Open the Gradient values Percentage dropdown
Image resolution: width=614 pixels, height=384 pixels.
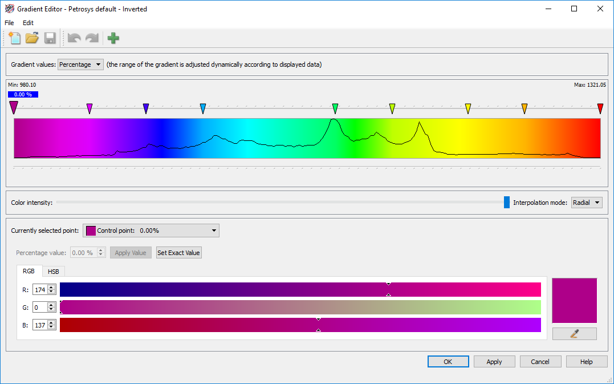tap(80, 64)
